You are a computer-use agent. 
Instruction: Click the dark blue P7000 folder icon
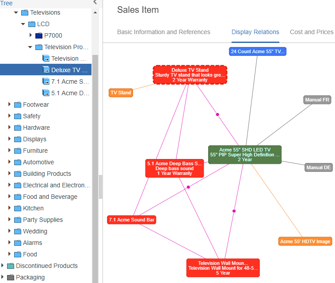point(39,35)
